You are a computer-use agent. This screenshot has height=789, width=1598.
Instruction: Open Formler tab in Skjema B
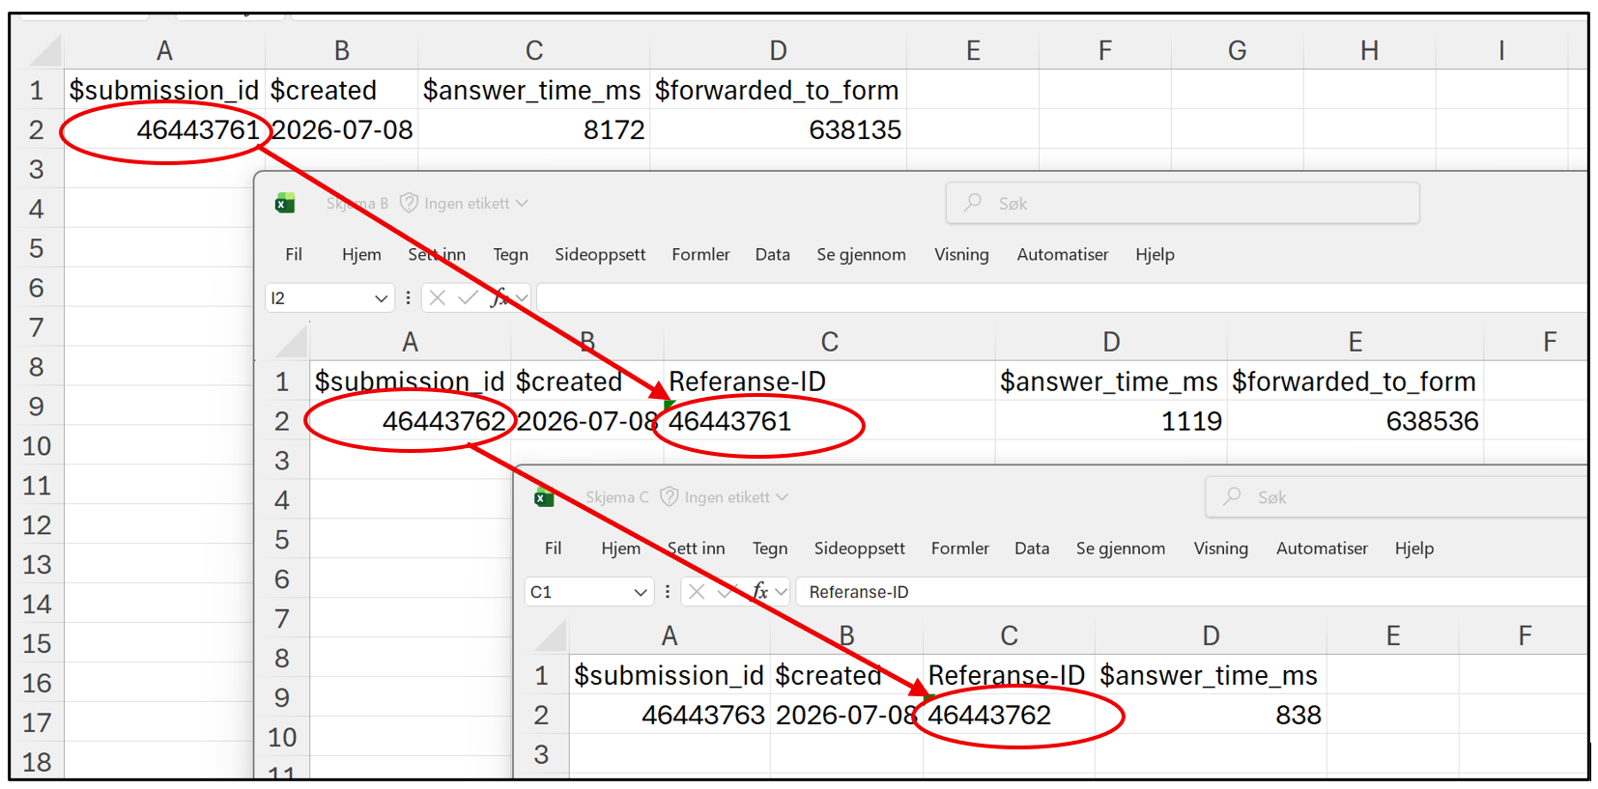700,254
